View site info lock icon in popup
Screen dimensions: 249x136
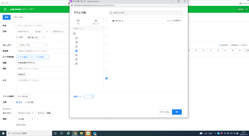click(x=72, y=5)
